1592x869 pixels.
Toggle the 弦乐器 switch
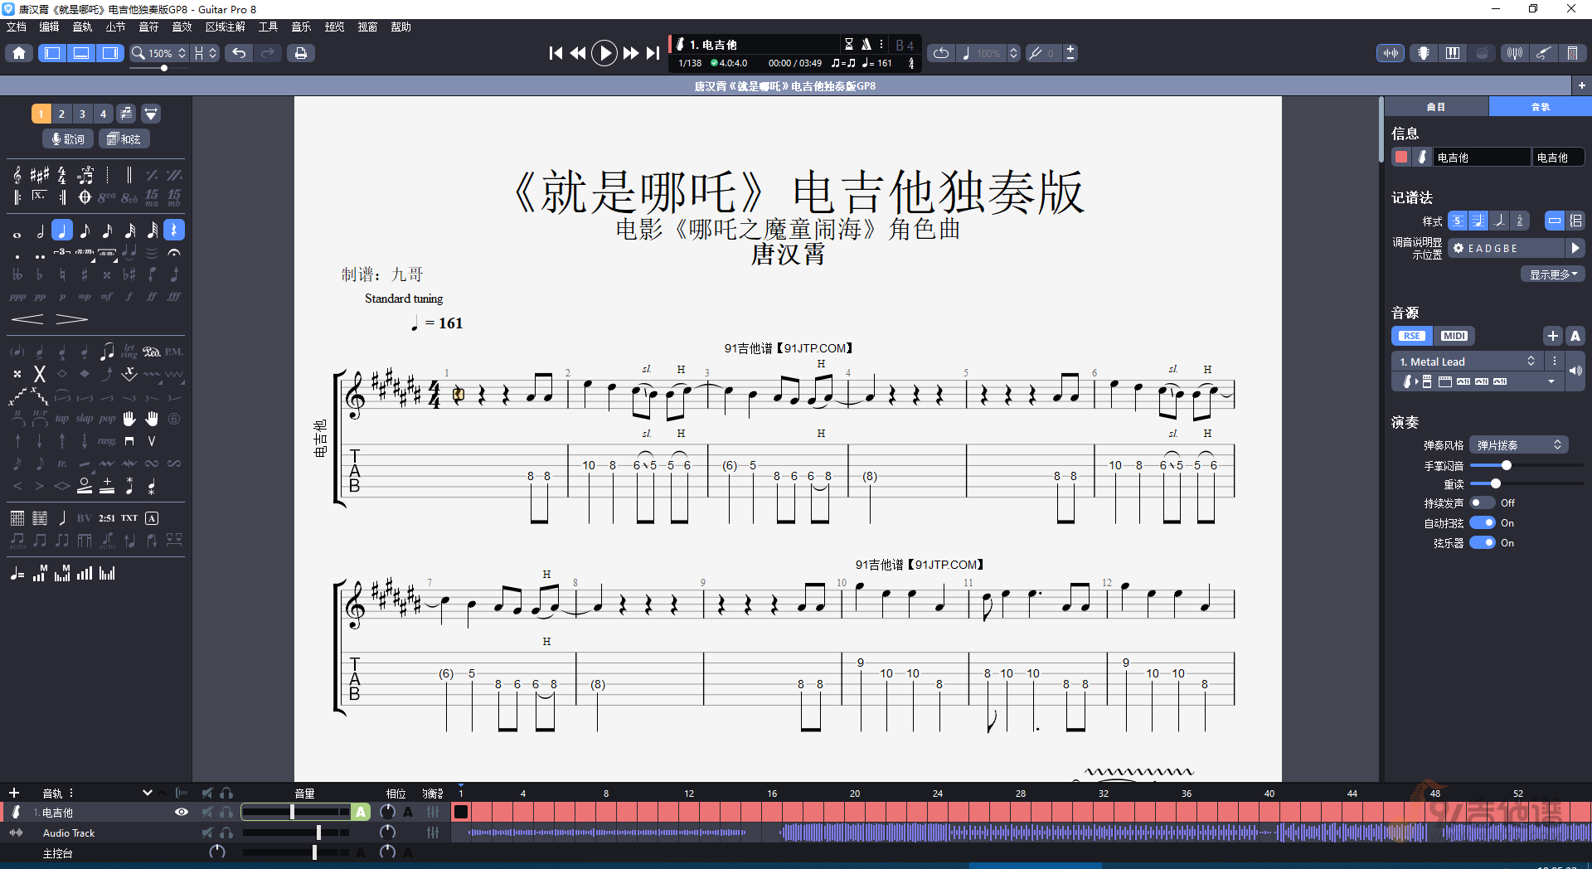1483,543
